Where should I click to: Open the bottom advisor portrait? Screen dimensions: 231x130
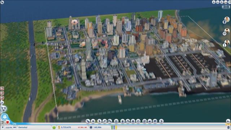point(227,43)
